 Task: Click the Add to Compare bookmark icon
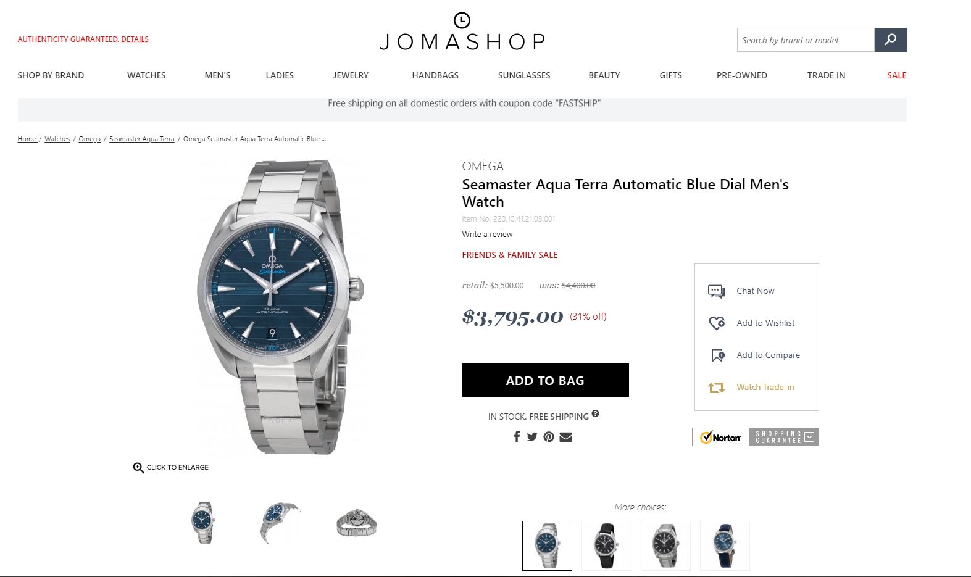(717, 355)
